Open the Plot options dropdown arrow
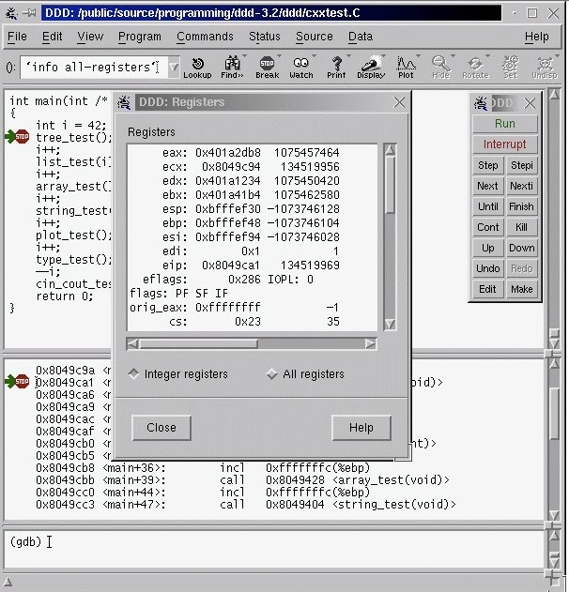This screenshot has height=592, width=569. tap(418, 56)
